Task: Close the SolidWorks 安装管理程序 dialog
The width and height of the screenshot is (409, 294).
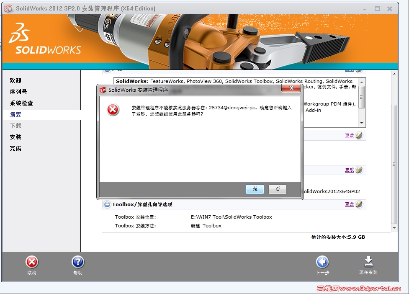Action: click(291, 88)
